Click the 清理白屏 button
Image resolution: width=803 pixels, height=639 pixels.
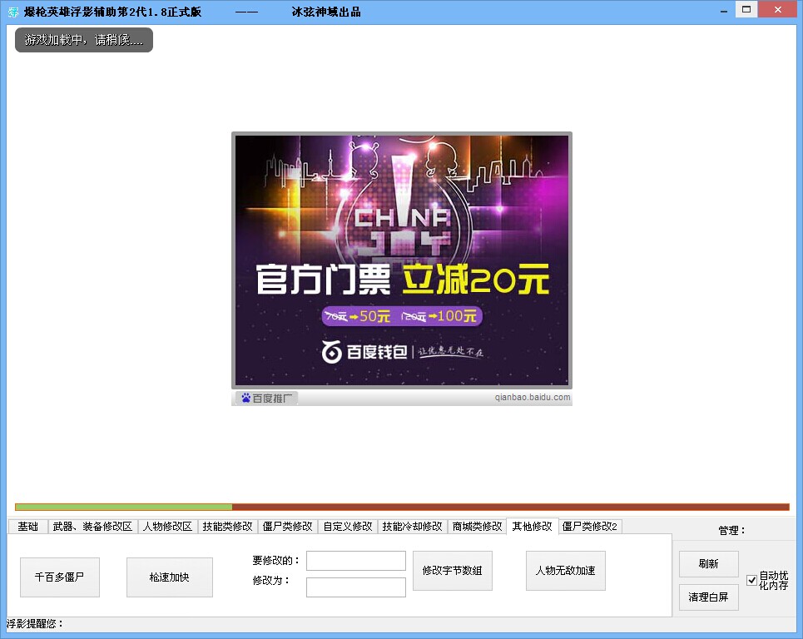(x=709, y=597)
